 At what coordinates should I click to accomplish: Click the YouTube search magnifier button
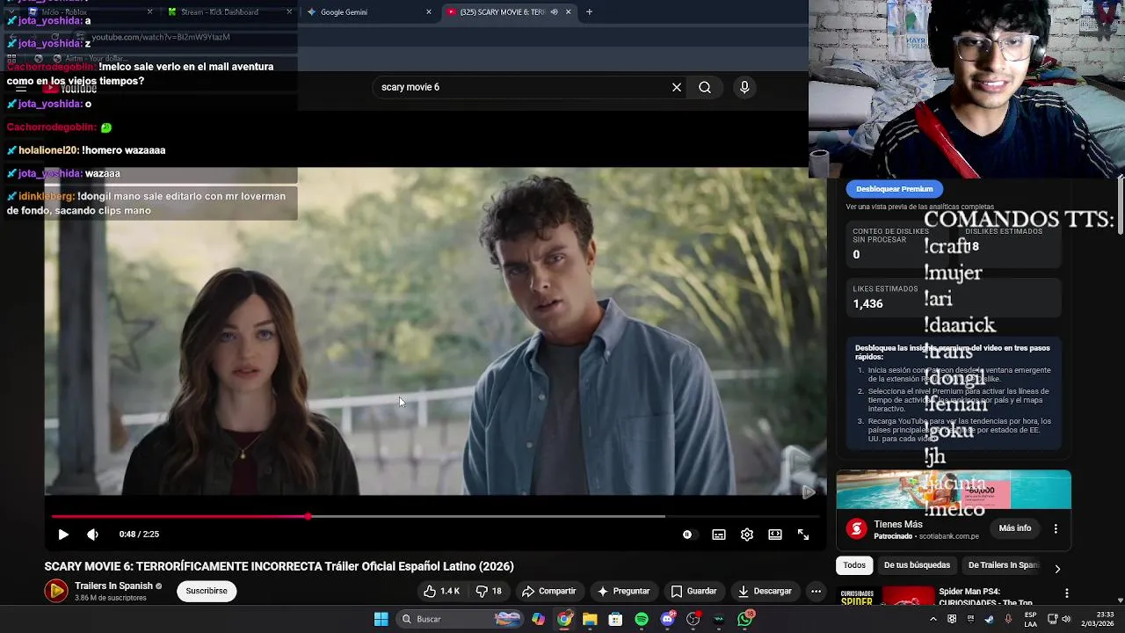pos(705,87)
